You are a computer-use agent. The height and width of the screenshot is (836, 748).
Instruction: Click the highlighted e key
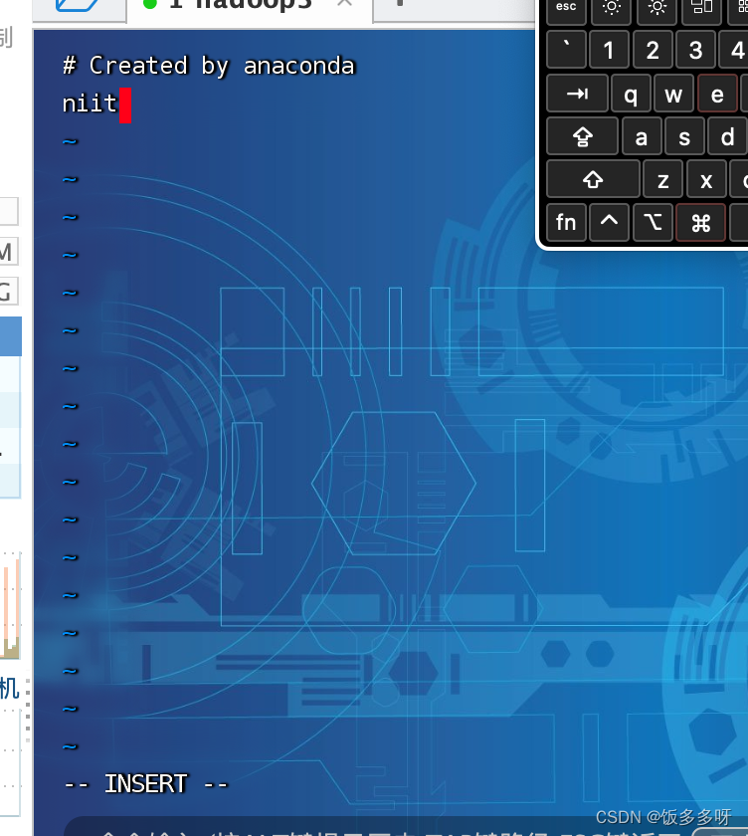click(717, 94)
